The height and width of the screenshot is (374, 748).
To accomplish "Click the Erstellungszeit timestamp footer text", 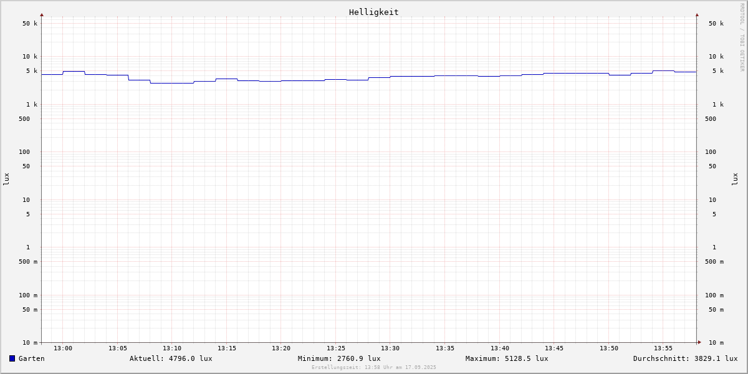I will tap(374, 368).
